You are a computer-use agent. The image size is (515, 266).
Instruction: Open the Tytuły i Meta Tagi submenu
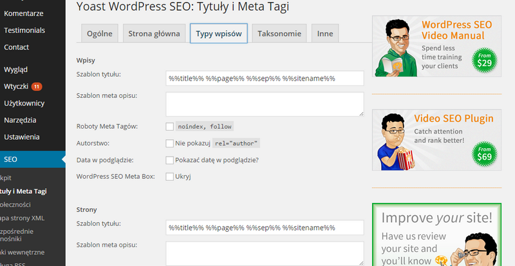tap(23, 191)
